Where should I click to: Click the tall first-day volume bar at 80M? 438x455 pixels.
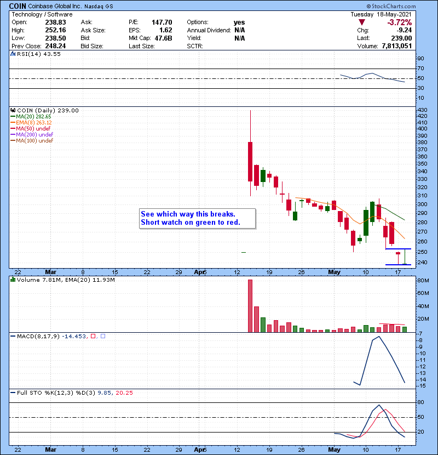(250, 306)
